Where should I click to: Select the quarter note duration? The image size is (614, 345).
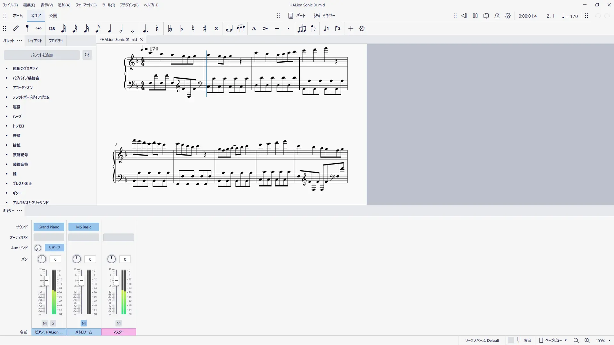tap(109, 29)
